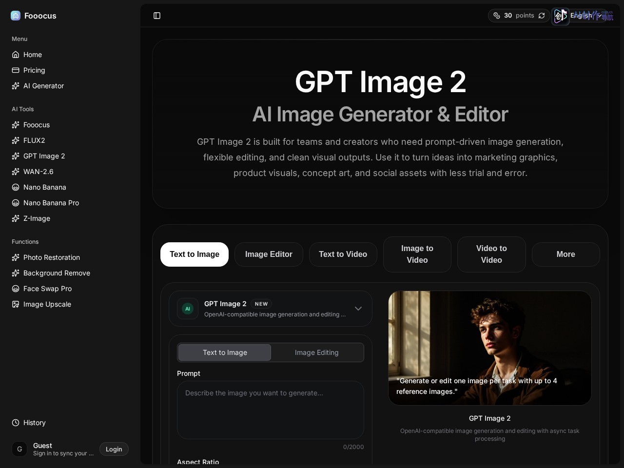Open the History page
The height and width of the screenshot is (468, 624).
coord(70,423)
